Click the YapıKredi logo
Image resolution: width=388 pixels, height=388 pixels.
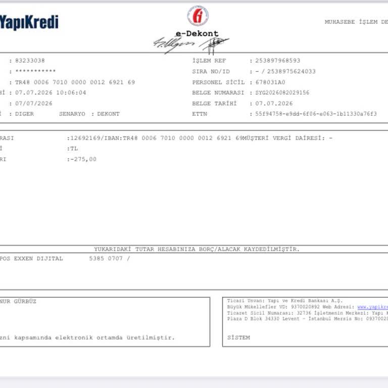pyautogui.click(x=29, y=23)
